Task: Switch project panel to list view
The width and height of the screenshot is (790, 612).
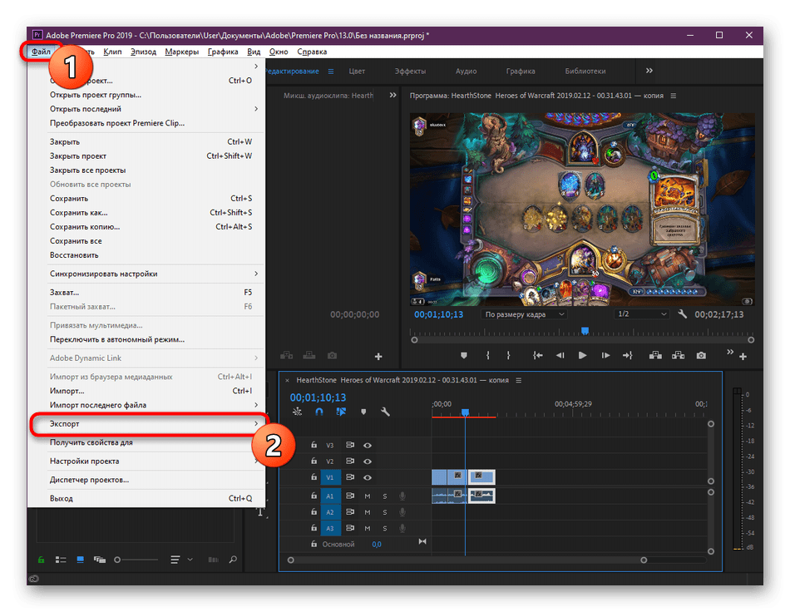Action: (x=61, y=560)
